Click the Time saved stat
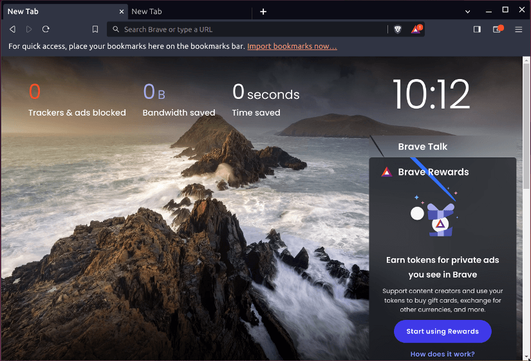The width and height of the screenshot is (531, 361). [266, 100]
